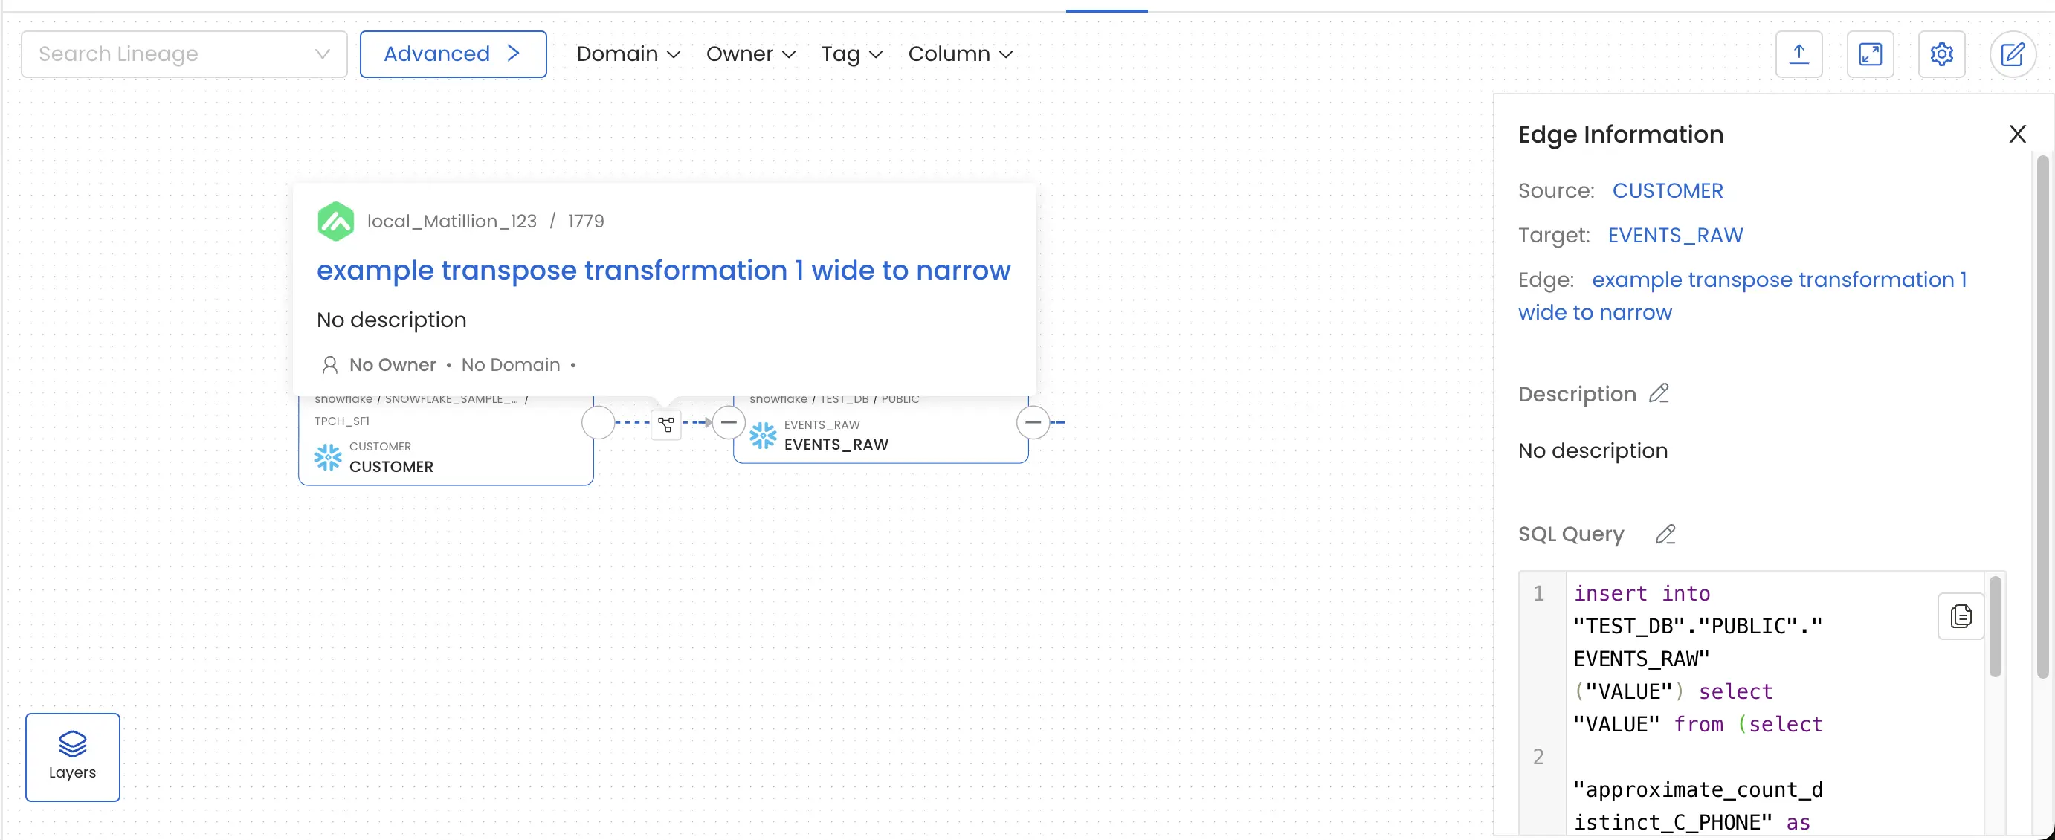Click the copy SQL query icon
Image resolution: width=2055 pixels, height=840 pixels.
point(1959,615)
